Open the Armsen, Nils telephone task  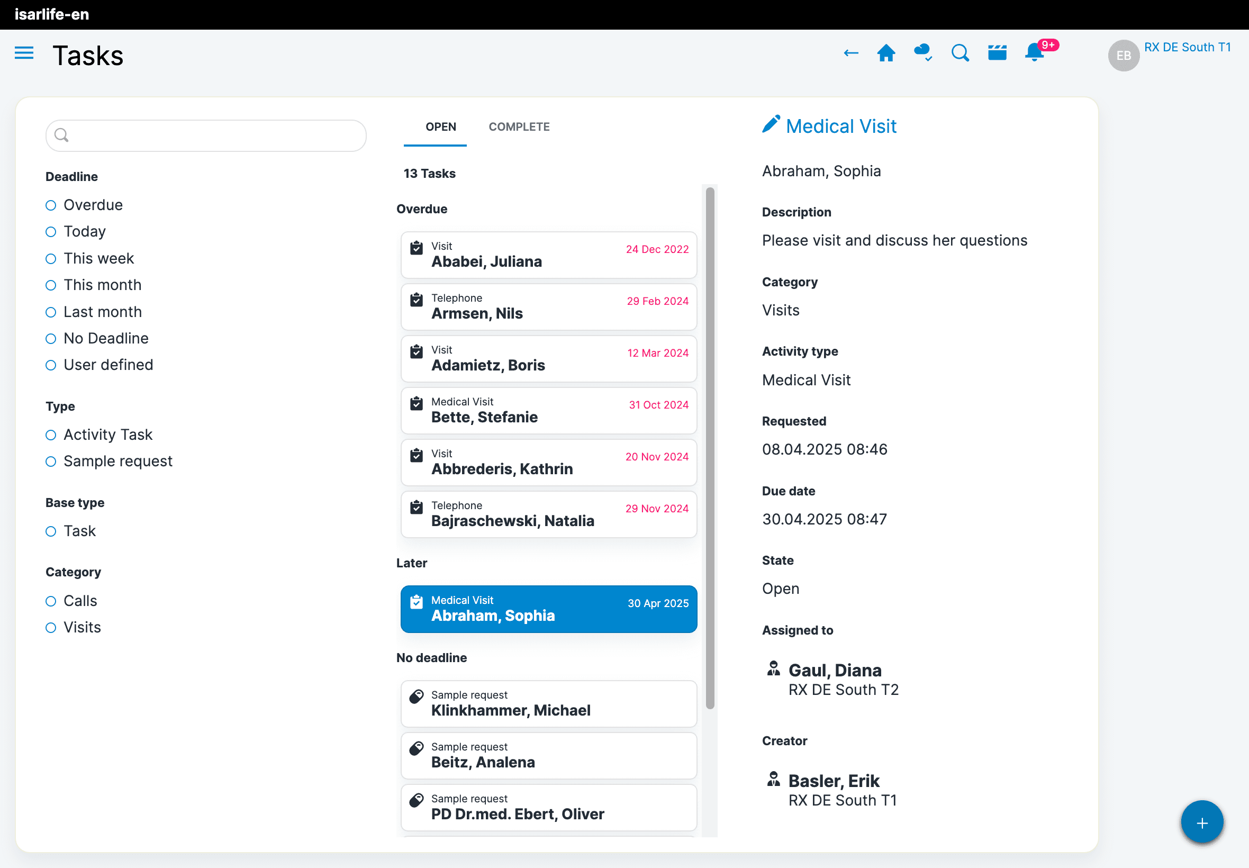point(548,307)
